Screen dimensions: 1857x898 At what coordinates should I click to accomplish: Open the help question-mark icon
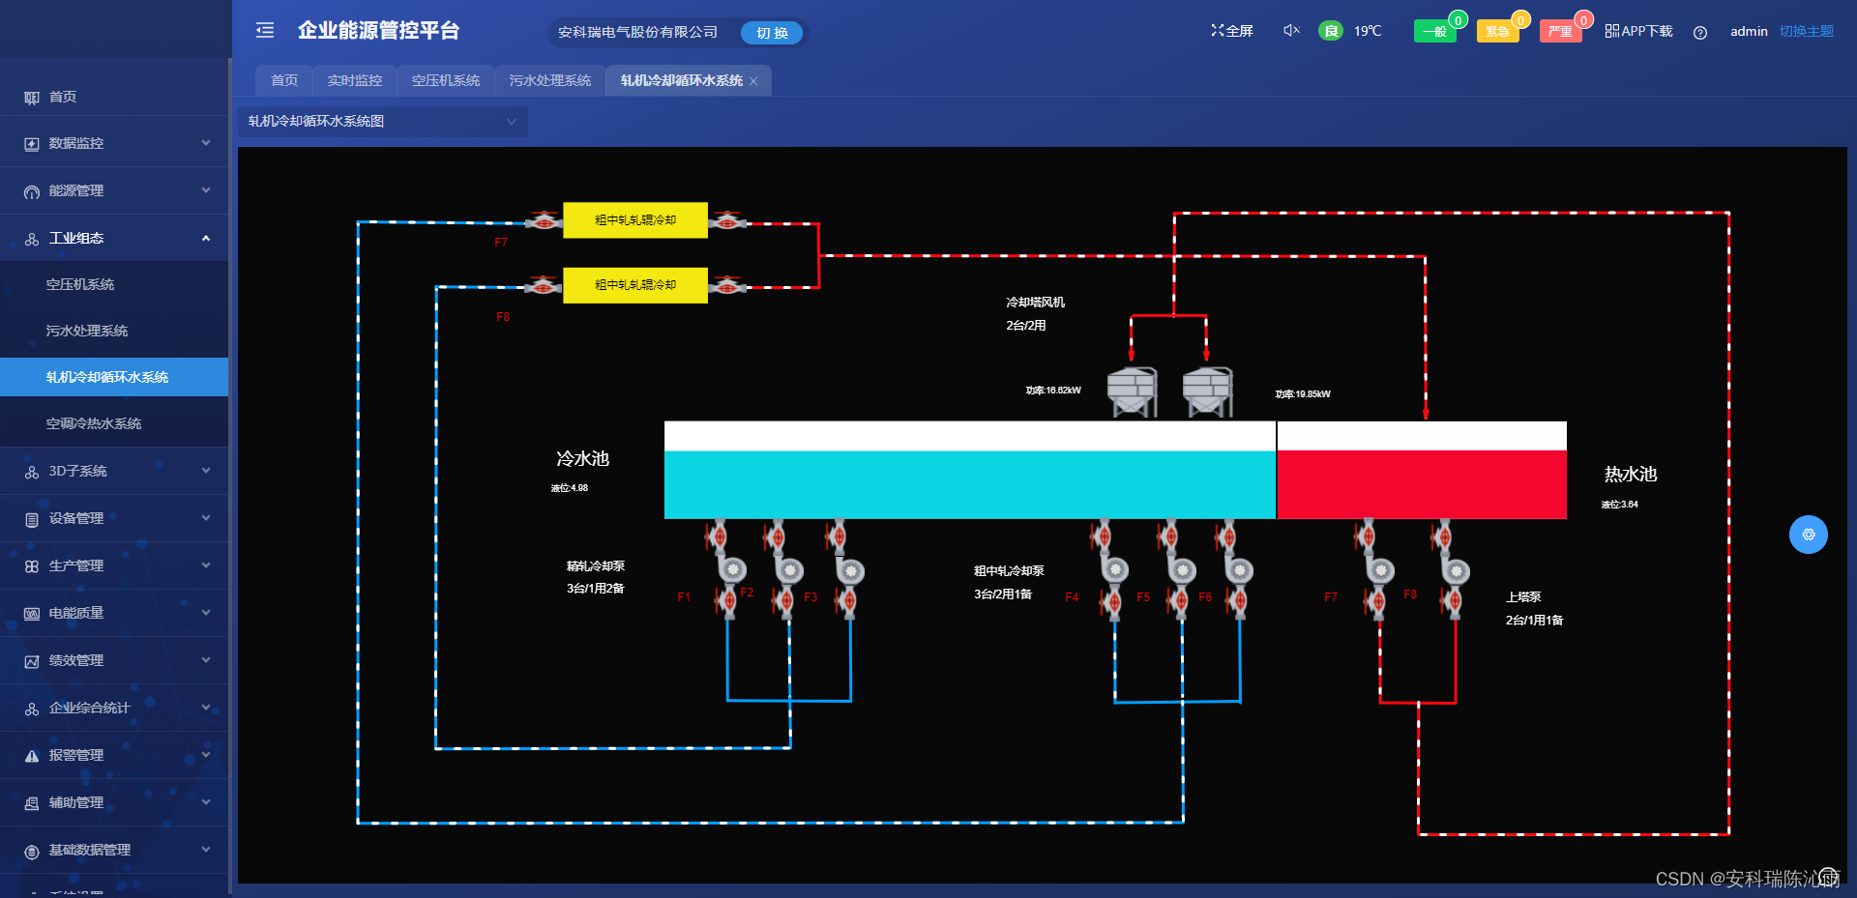1700,32
